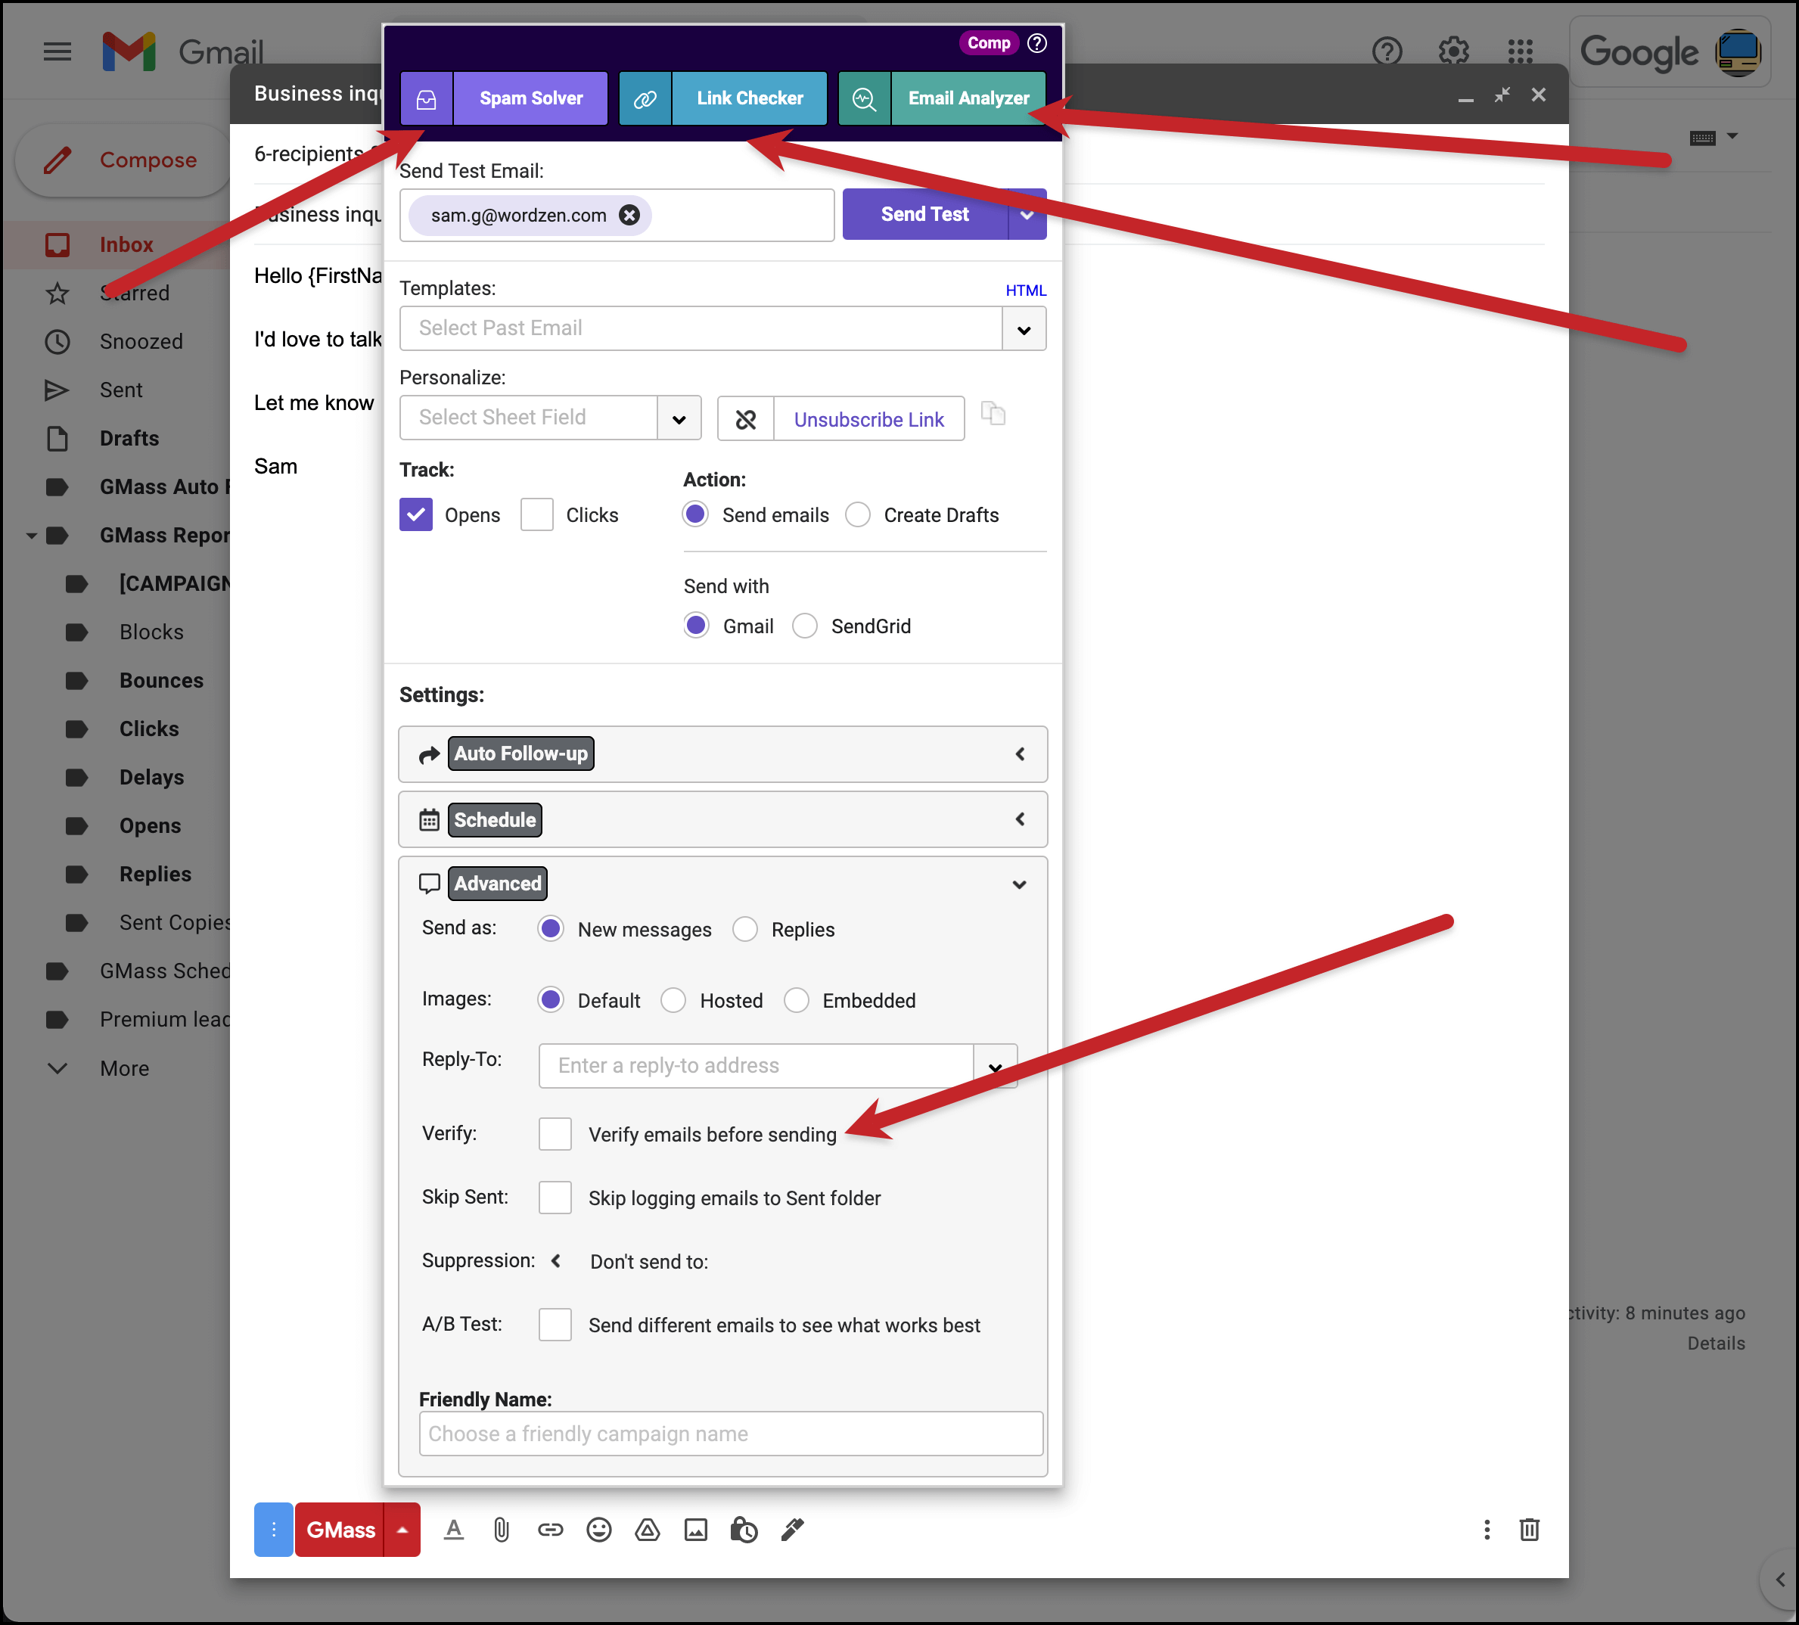
Task: Insert signature with the pen icon
Action: pos(792,1530)
